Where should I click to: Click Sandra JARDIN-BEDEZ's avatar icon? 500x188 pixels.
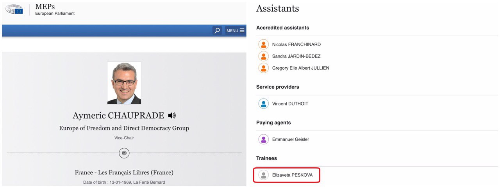[x=264, y=56]
